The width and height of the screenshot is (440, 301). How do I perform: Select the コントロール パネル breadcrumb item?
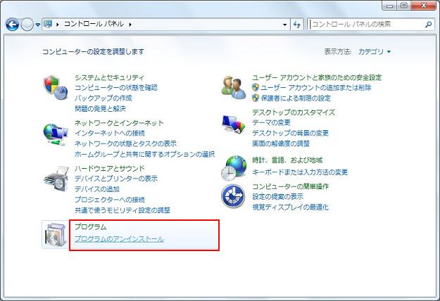pyautogui.click(x=94, y=24)
